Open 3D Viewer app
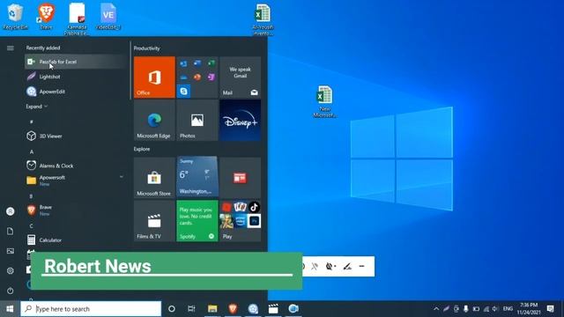The image size is (564, 317). (x=75, y=136)
